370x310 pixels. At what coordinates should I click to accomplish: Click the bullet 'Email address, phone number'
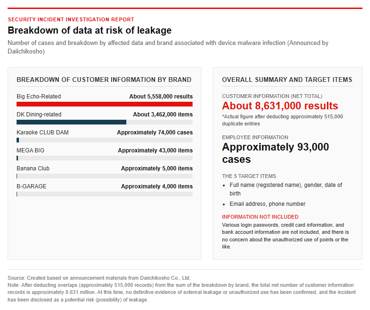(x=267, y=204)
